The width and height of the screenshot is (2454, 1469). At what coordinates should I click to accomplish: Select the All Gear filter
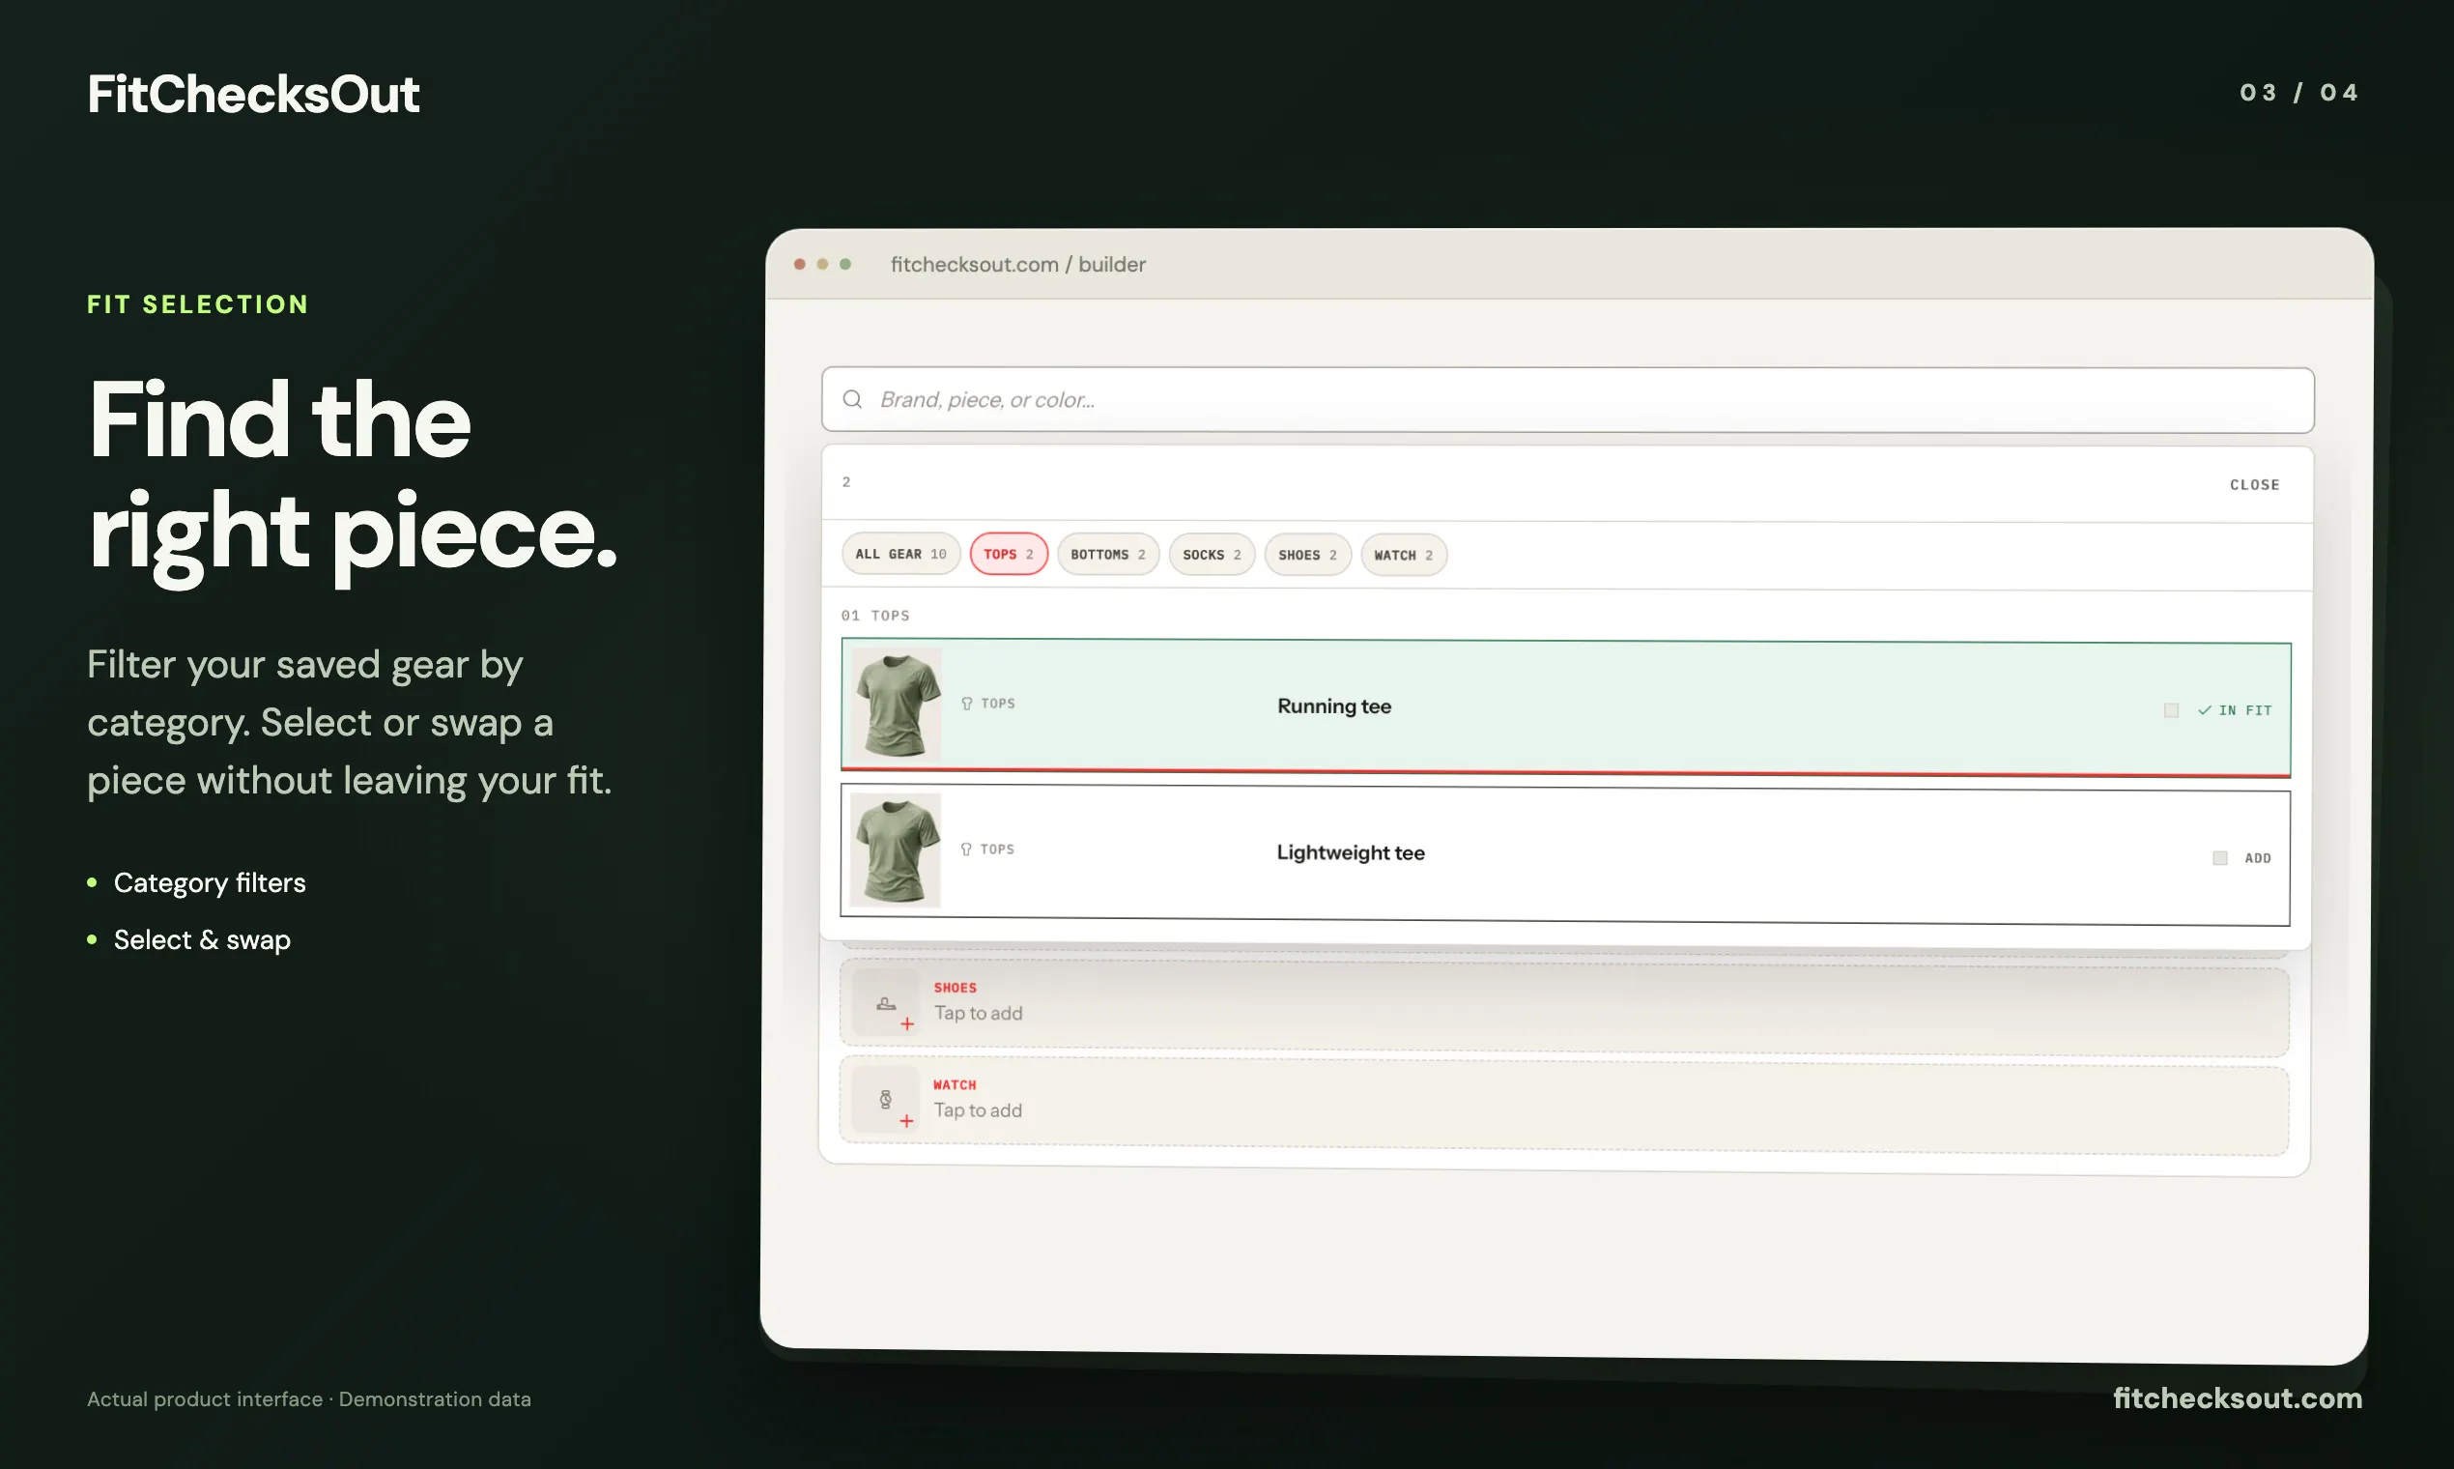900,554
